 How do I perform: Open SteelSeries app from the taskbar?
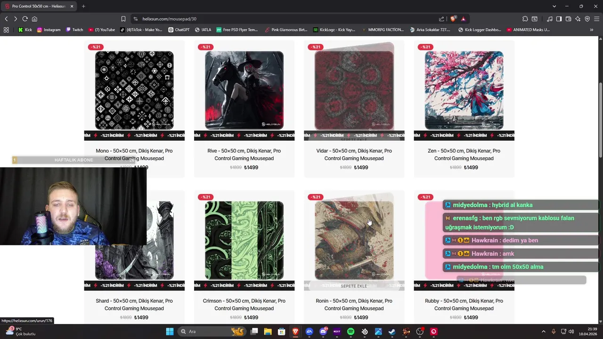[x=365, y=331]
